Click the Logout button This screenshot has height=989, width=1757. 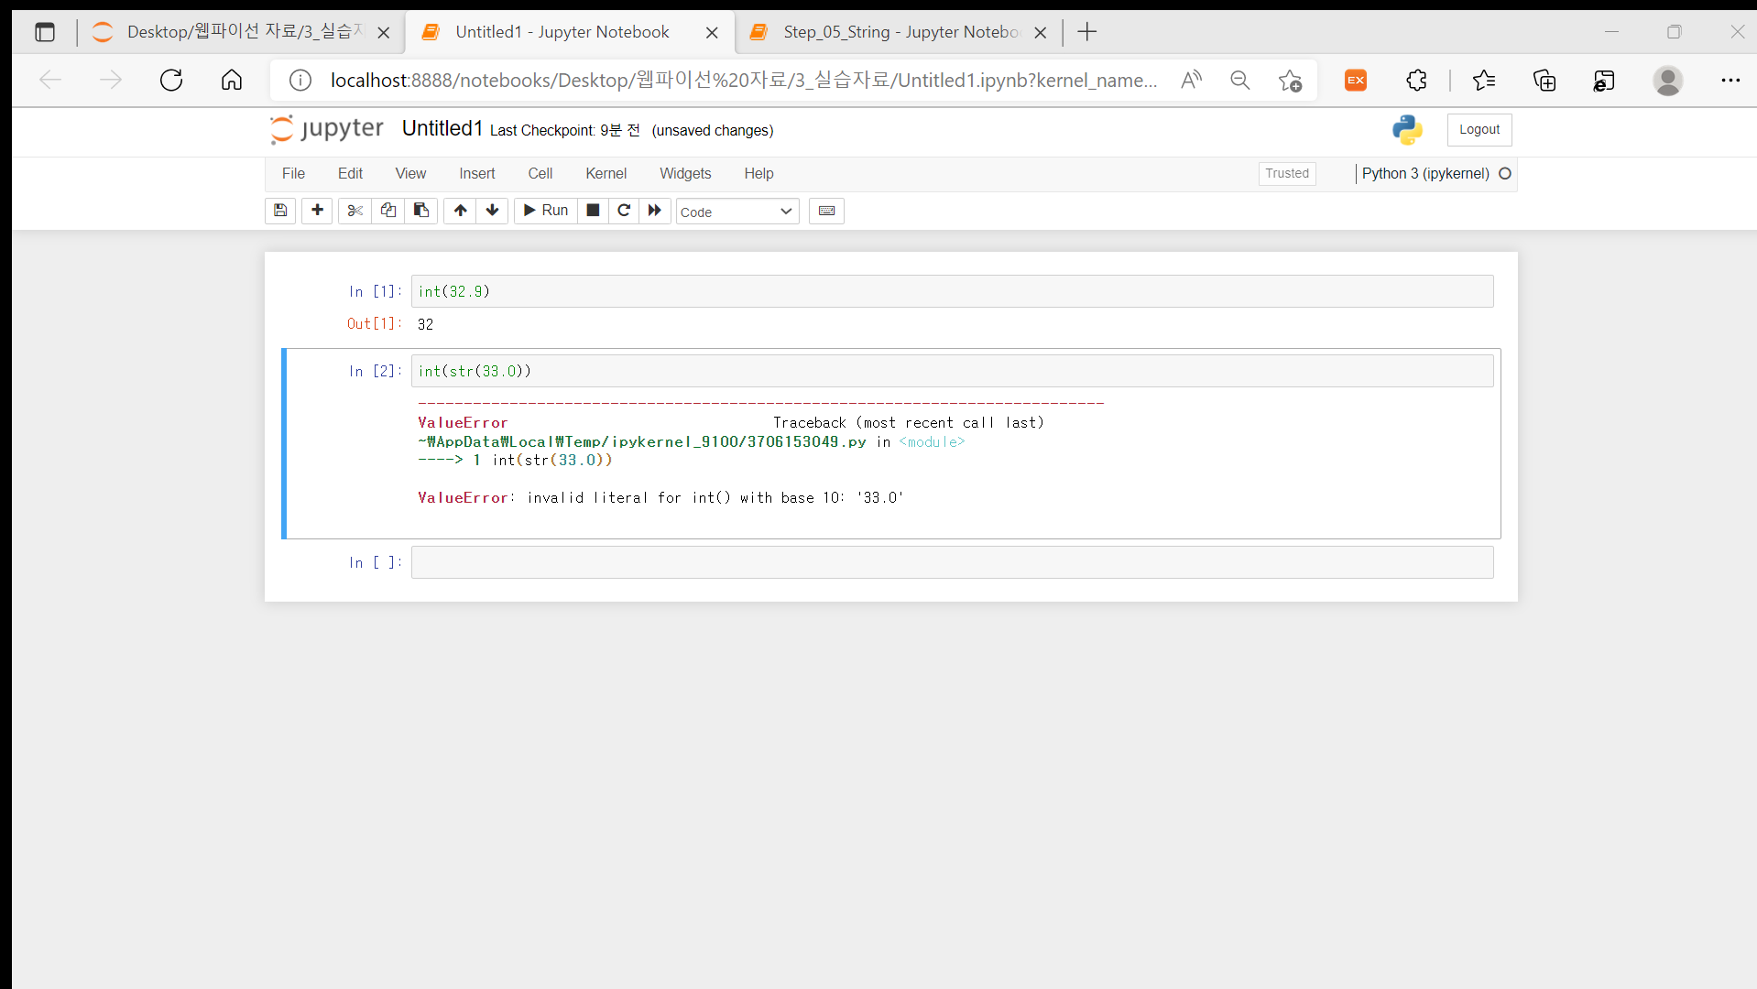1479,130
